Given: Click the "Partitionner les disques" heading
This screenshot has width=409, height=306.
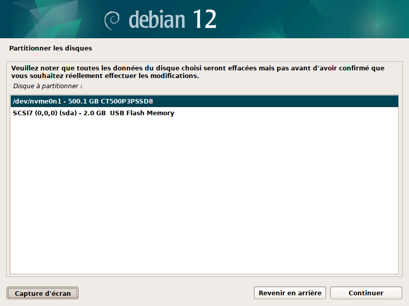Looking at the screenshot, I should coord(51,48).
